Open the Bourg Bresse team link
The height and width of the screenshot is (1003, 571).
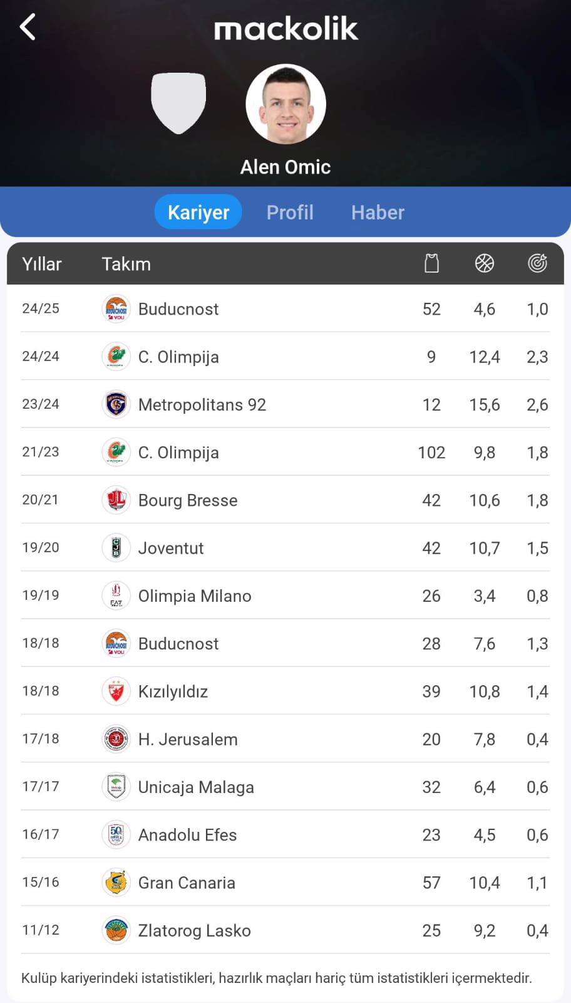coord(188,500)
